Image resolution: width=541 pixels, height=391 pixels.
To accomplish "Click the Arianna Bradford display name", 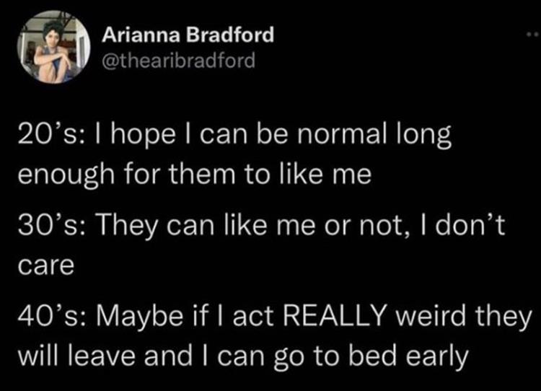I will coord(188,35).
